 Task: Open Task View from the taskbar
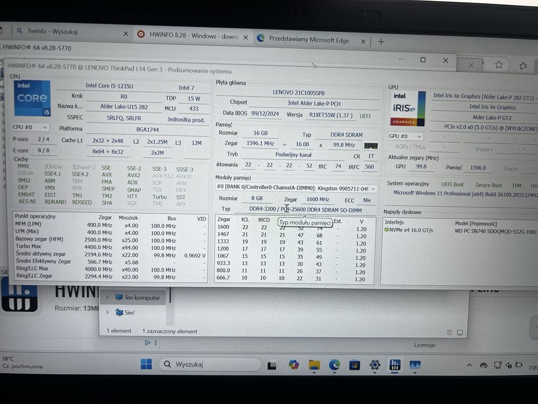272,365
